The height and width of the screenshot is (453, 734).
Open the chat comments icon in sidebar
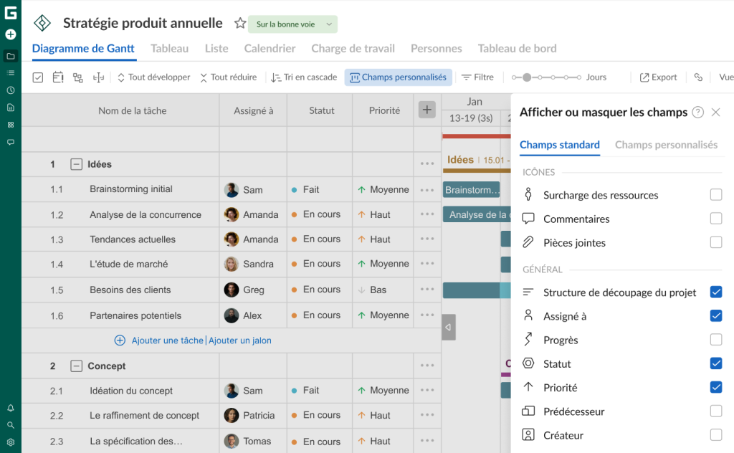click(10, 142)
